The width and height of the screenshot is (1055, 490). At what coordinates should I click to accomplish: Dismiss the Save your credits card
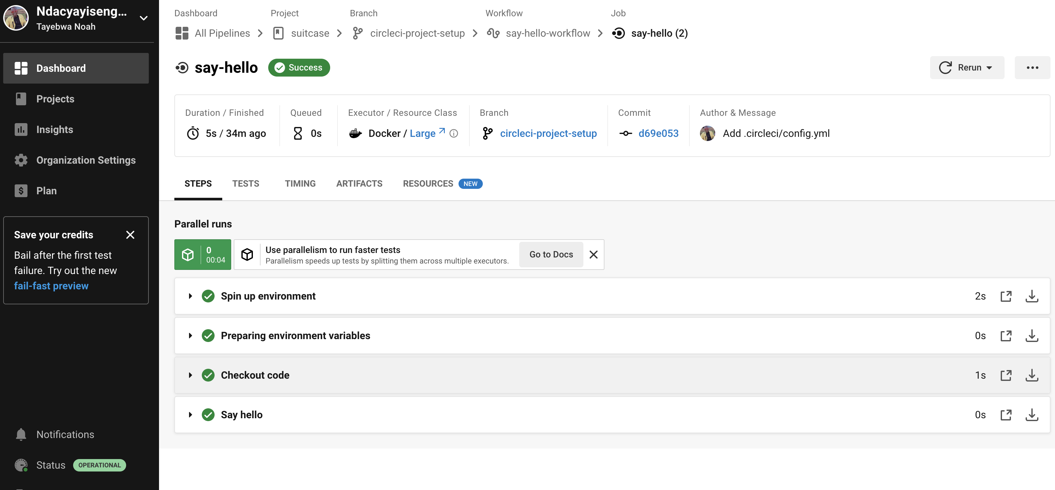pos(130,235)
